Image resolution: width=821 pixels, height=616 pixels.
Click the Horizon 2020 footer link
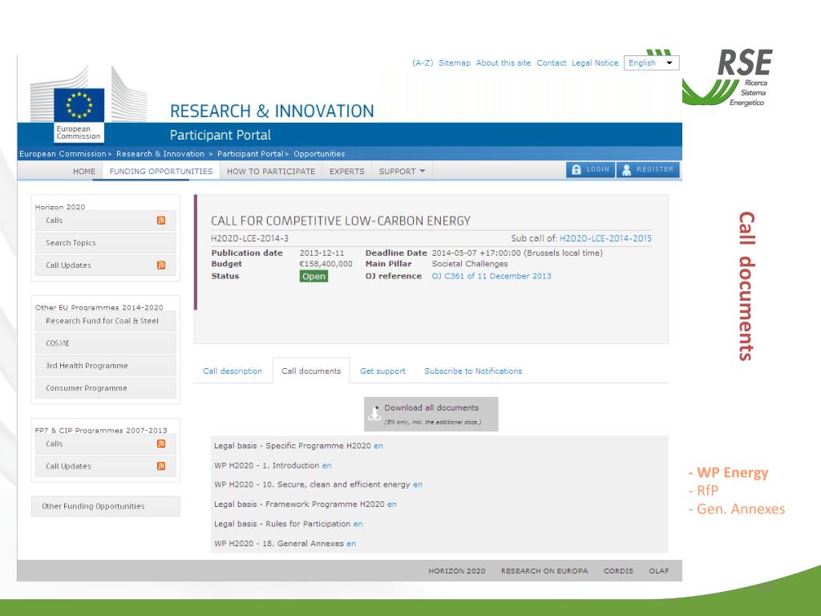pyautogui.click(x=456, y=571)
